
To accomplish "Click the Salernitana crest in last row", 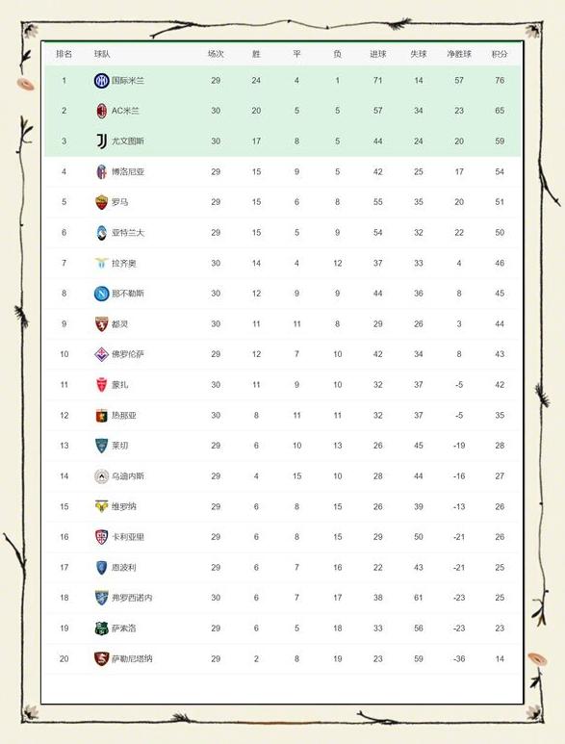I will [101, 658].
